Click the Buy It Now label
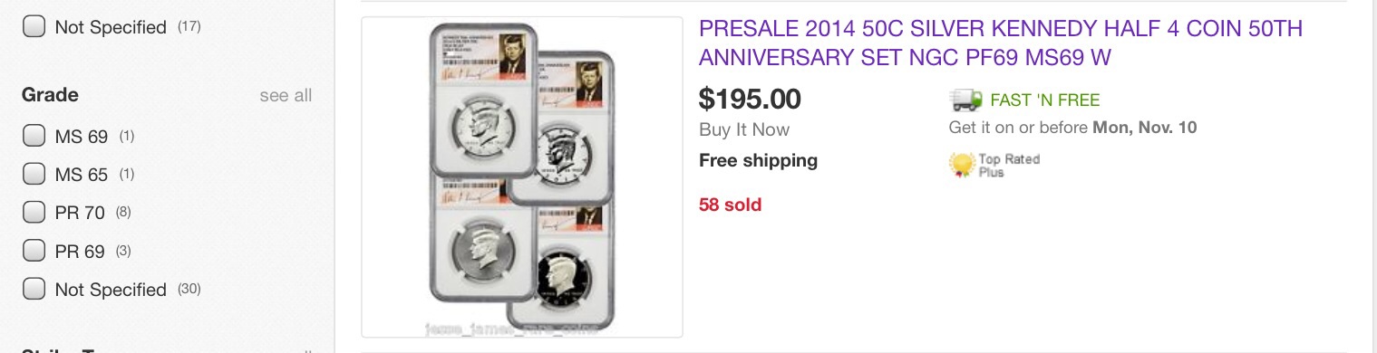Viewport: 1377px width, 353px height. point(744,129)
